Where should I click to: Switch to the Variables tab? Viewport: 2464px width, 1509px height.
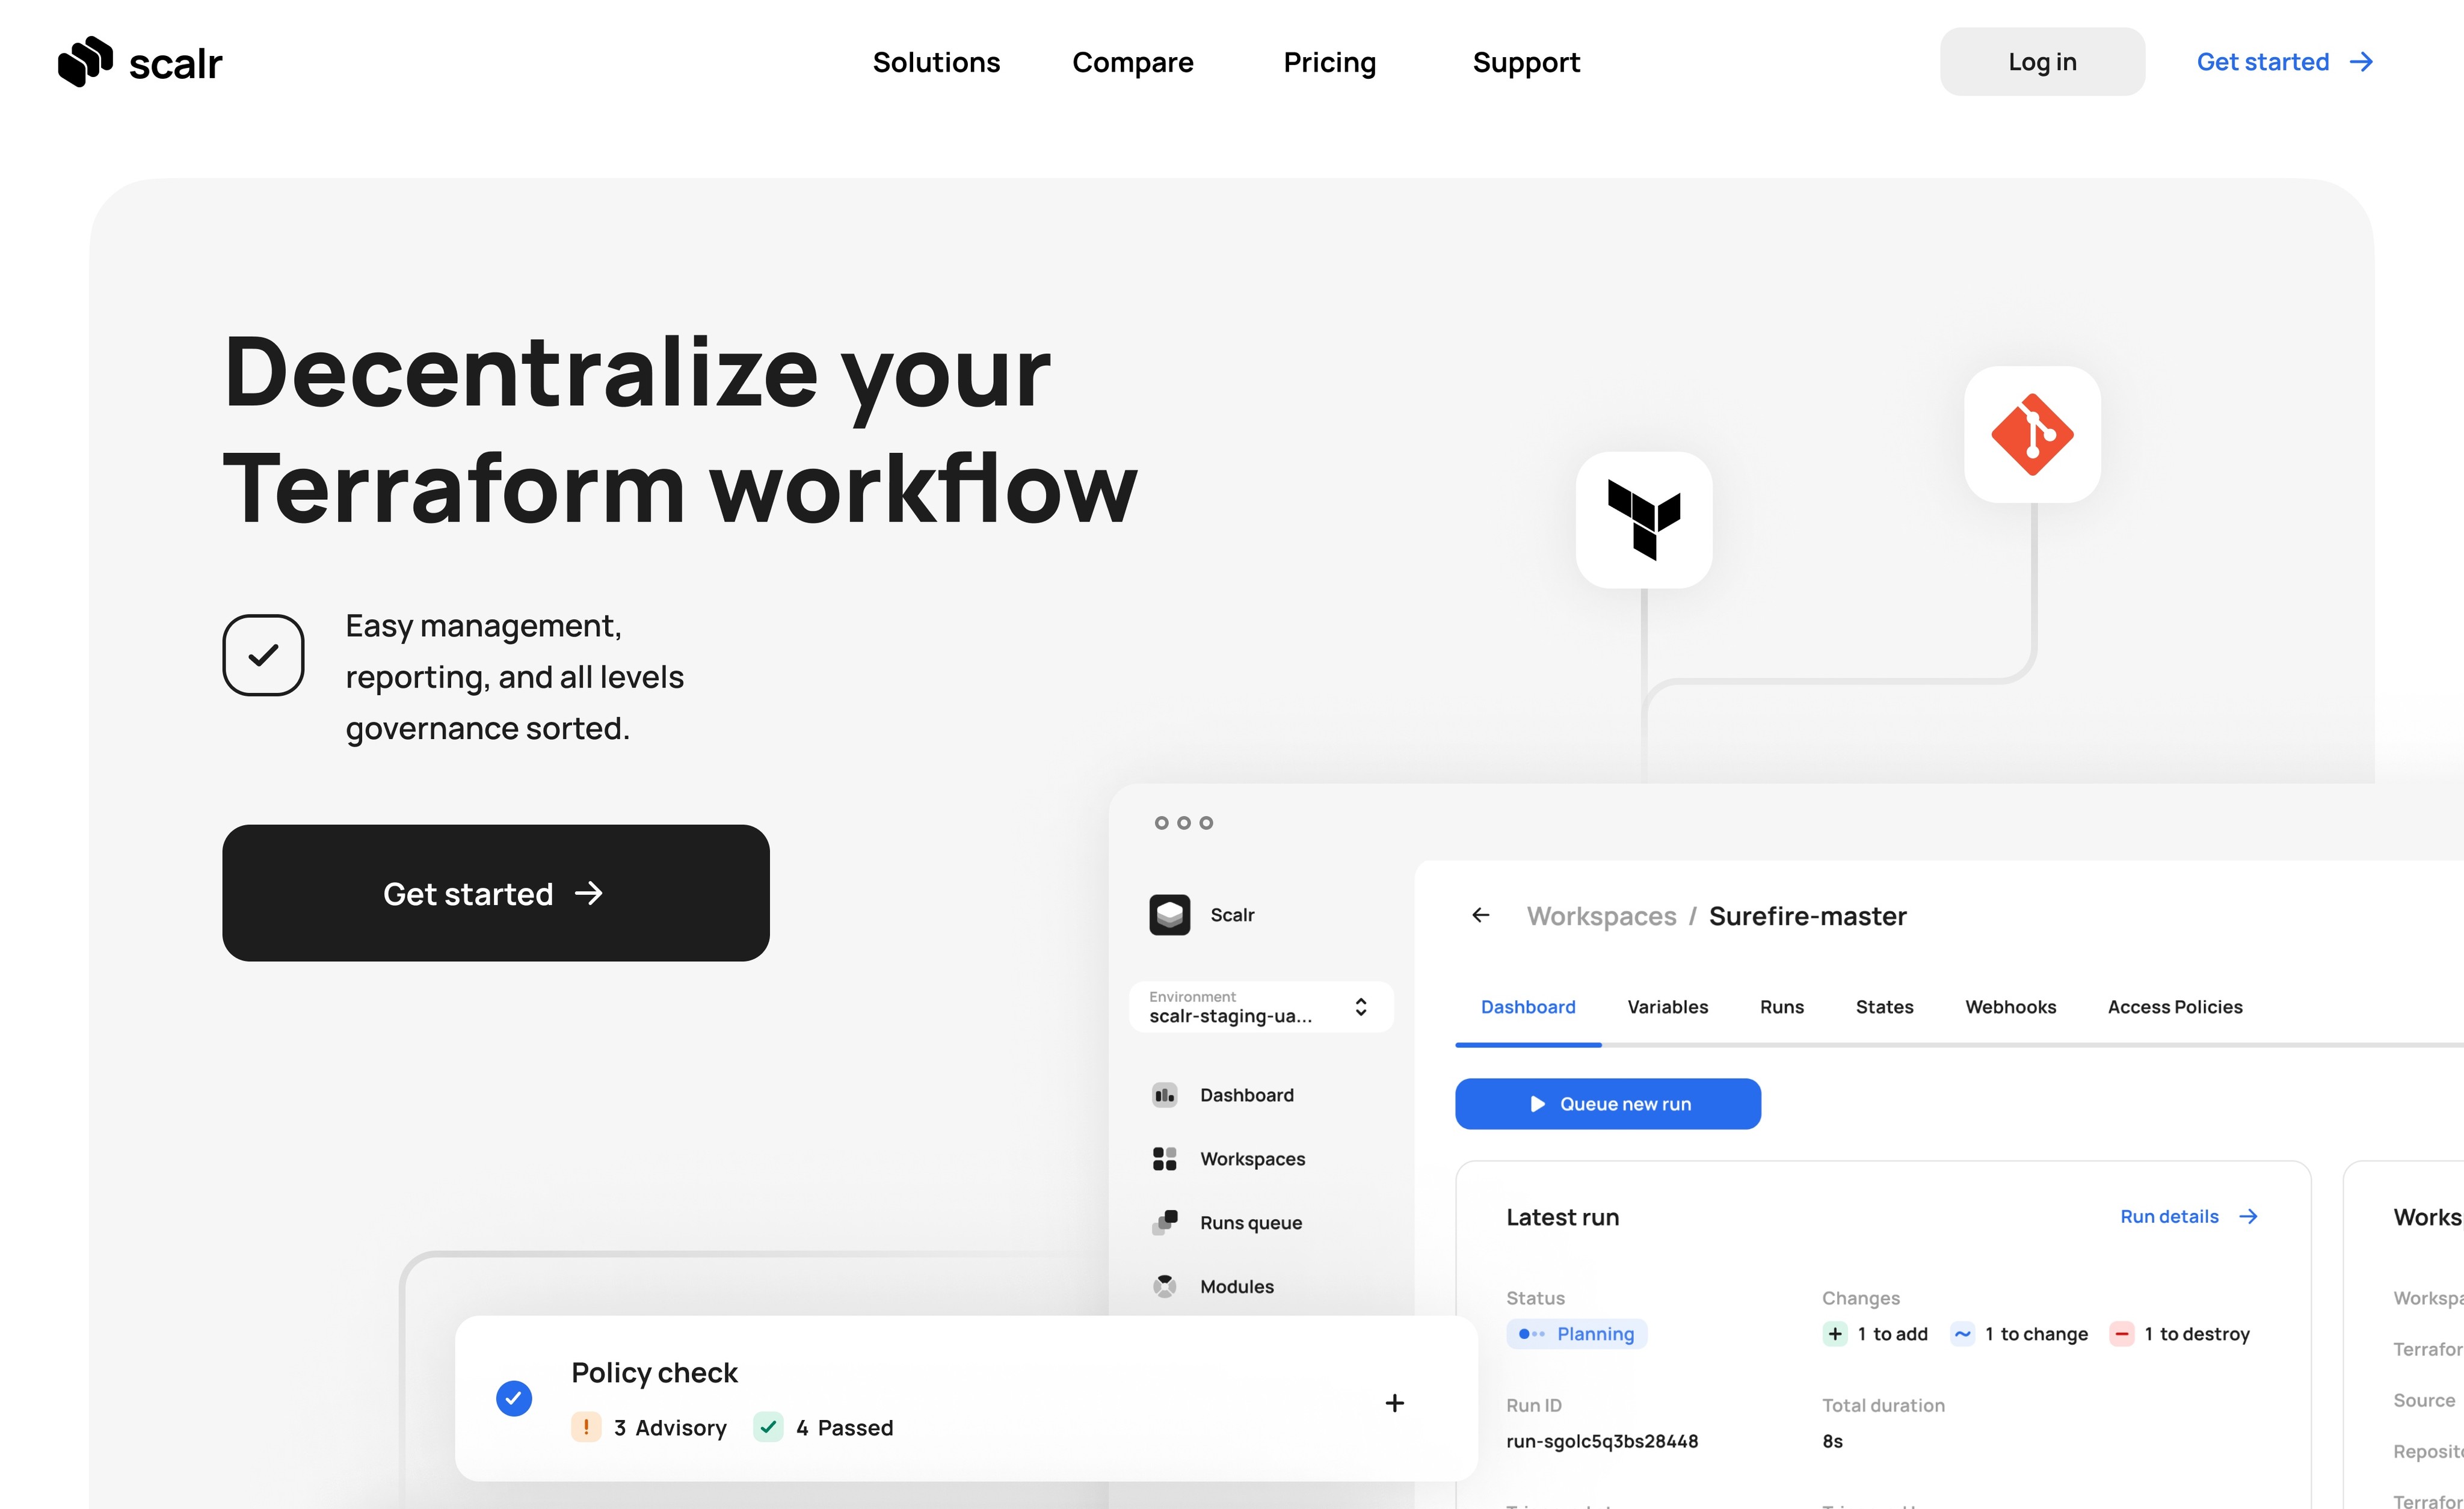pyautogui.click(x=1667, y=1007)
